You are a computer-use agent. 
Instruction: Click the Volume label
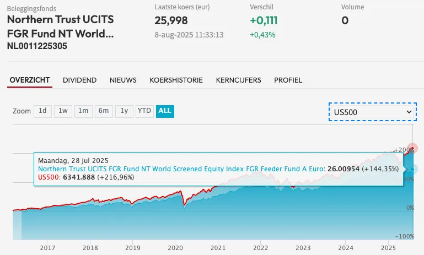352,7
